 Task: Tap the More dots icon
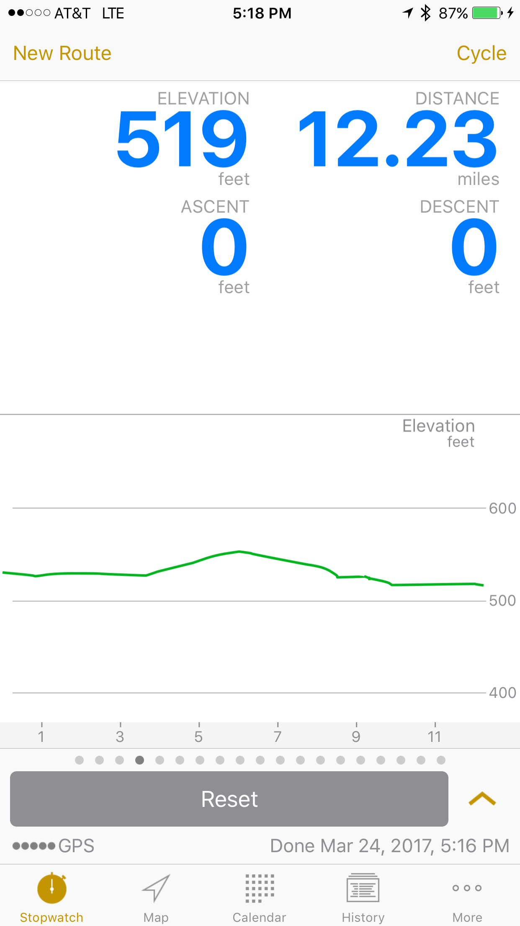point(467,888)
